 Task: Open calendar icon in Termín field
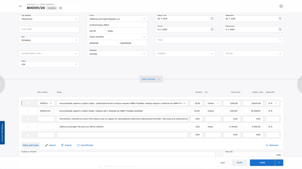point(212,29)
